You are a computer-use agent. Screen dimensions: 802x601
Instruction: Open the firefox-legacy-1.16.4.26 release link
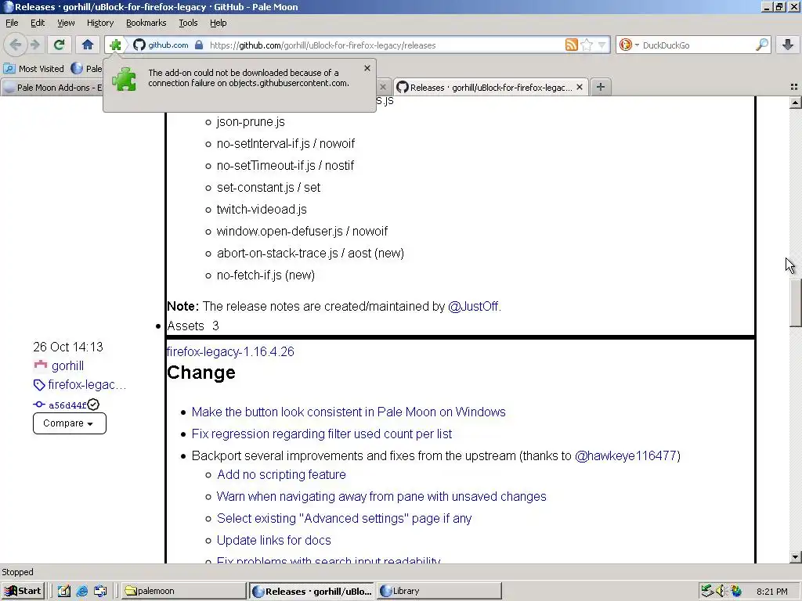pyautogui.click(x=231, y=351)
